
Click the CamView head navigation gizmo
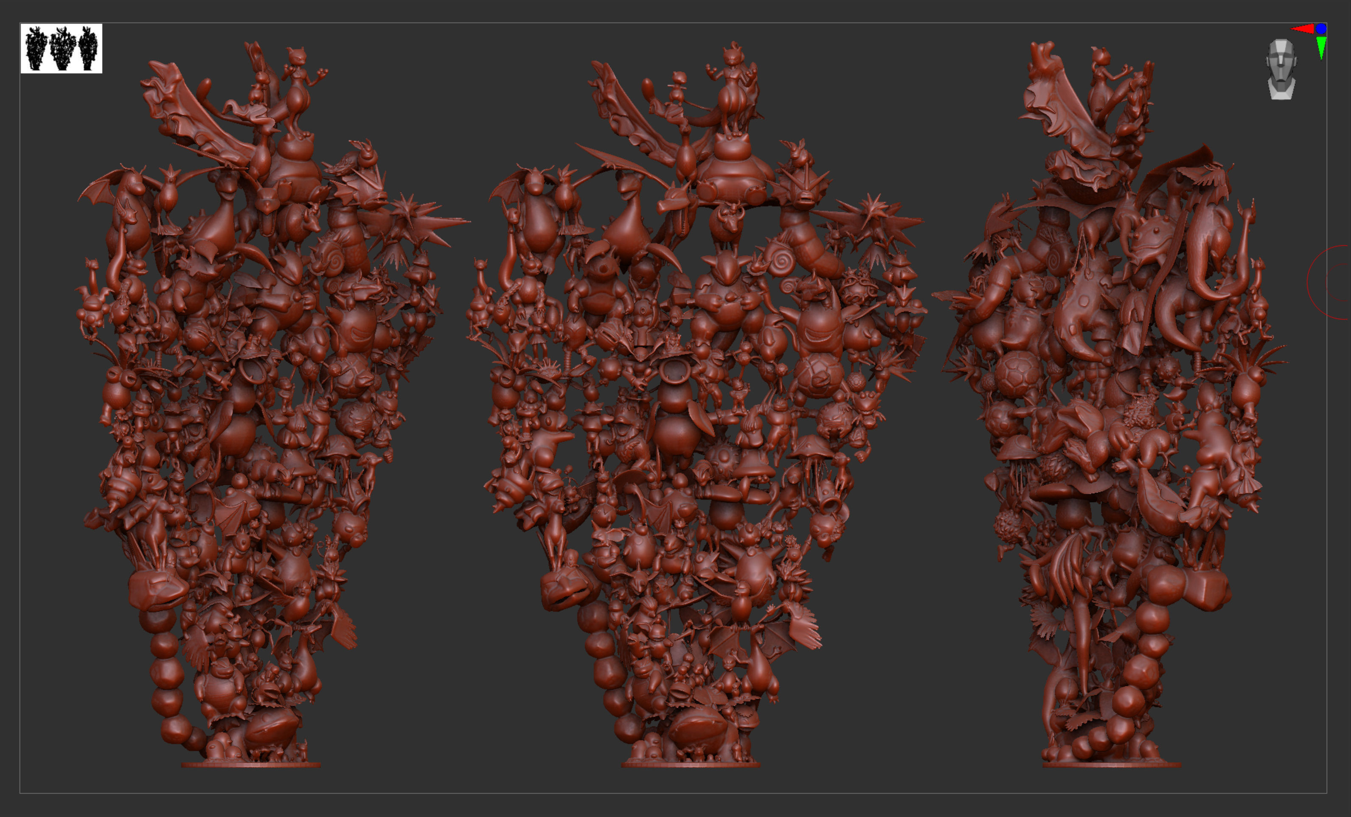[x=1281, y=70]
